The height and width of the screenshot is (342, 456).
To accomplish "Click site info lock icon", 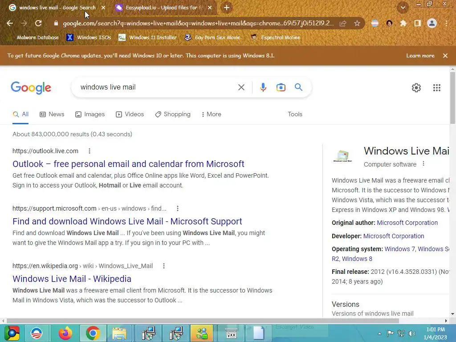I will [x=56, y=23].
